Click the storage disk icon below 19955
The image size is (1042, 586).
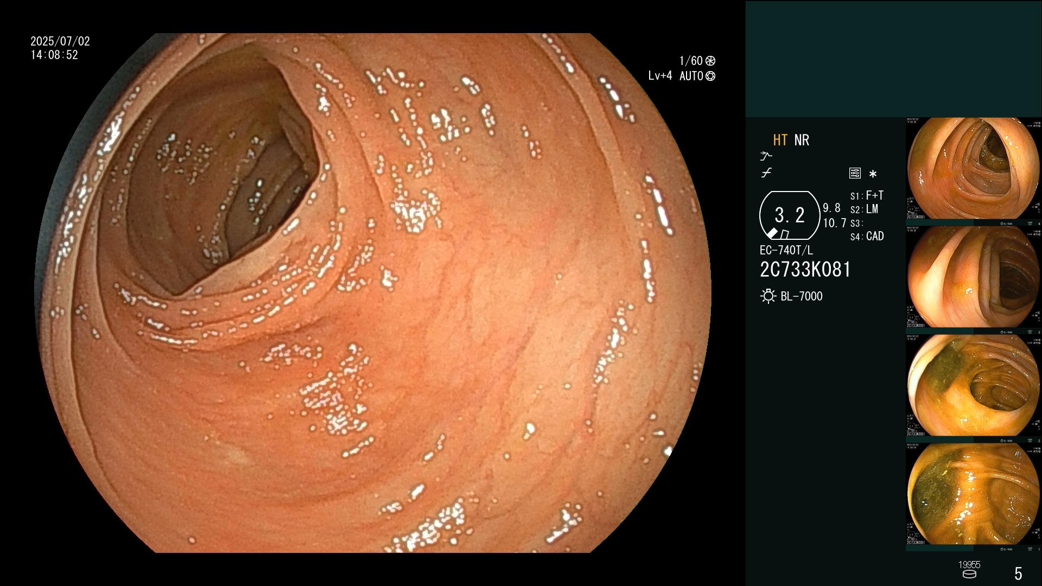(969, 574)
